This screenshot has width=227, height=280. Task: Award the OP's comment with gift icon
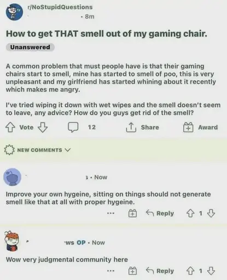pyautogui.click(x=132, y=271)
